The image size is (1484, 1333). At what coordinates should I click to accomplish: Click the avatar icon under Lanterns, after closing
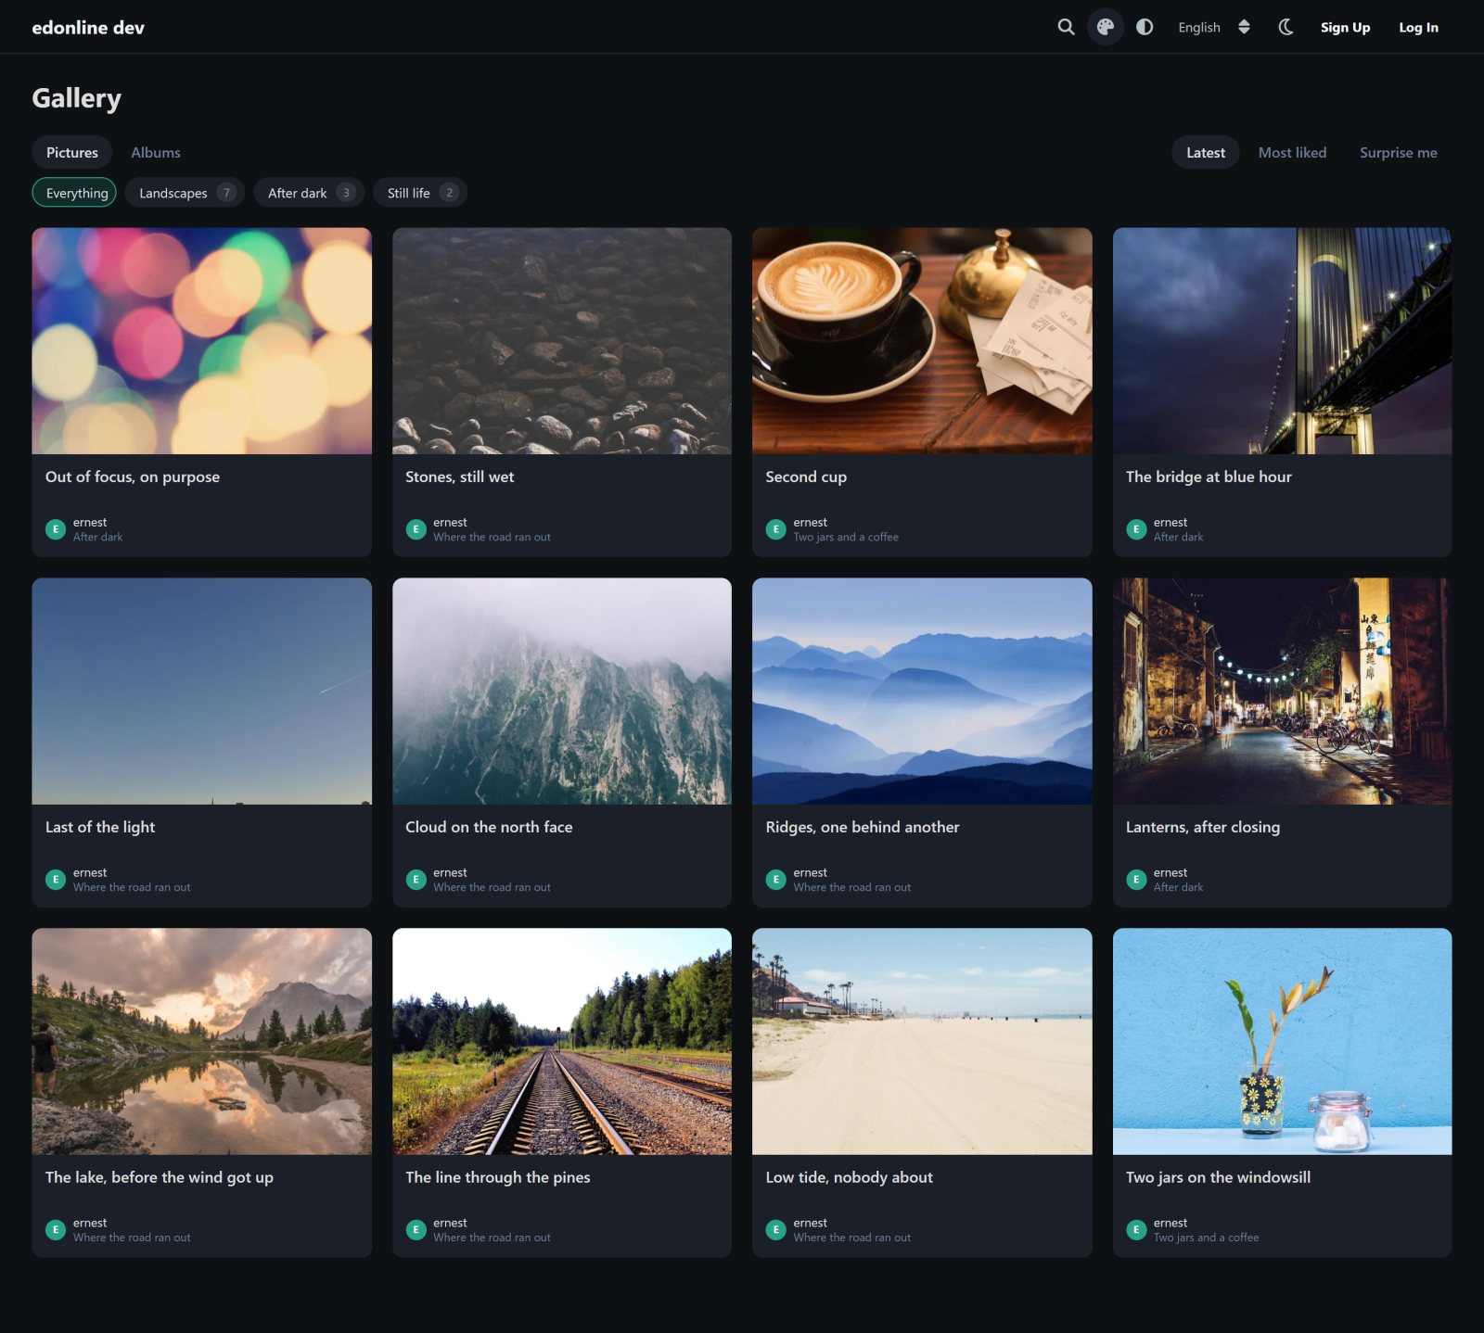tap(1135, 880)
